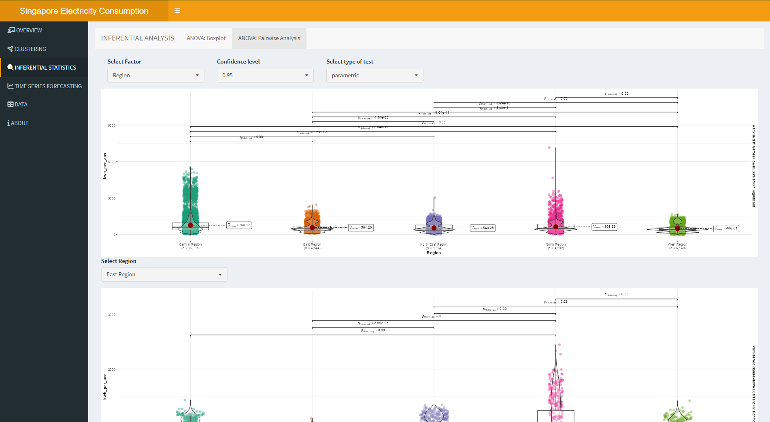Viewport: 770px width, 422px height.
Task: Expand the Select type of test dropdown
Action: pyautogui.click(x=374, y=75)
